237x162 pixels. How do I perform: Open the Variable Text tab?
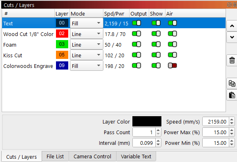pos(136,156)
